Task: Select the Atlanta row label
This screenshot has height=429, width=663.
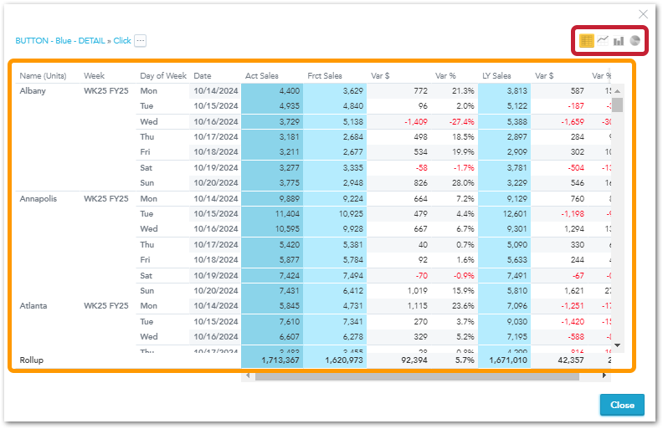Action: pyautogui.click(x=33, y=306)
